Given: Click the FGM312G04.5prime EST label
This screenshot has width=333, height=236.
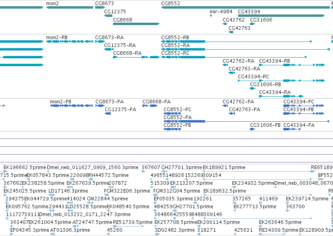Looking at the screenshot, I should [177, 191].
